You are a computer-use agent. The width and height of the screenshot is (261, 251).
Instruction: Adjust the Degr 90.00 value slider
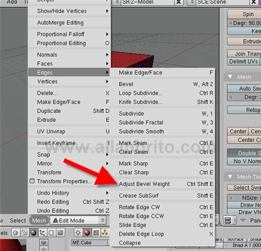pyautogui.click(x=244, y=23)
